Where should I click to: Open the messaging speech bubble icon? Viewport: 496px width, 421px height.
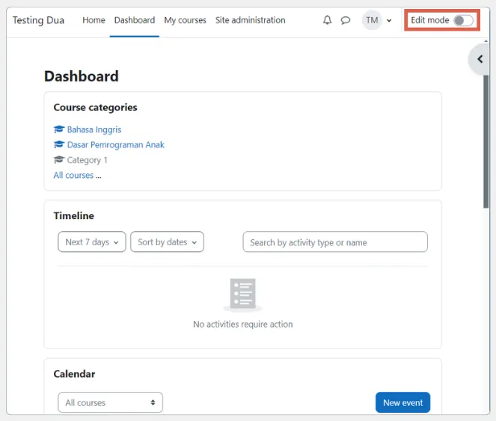click(346, 20)
